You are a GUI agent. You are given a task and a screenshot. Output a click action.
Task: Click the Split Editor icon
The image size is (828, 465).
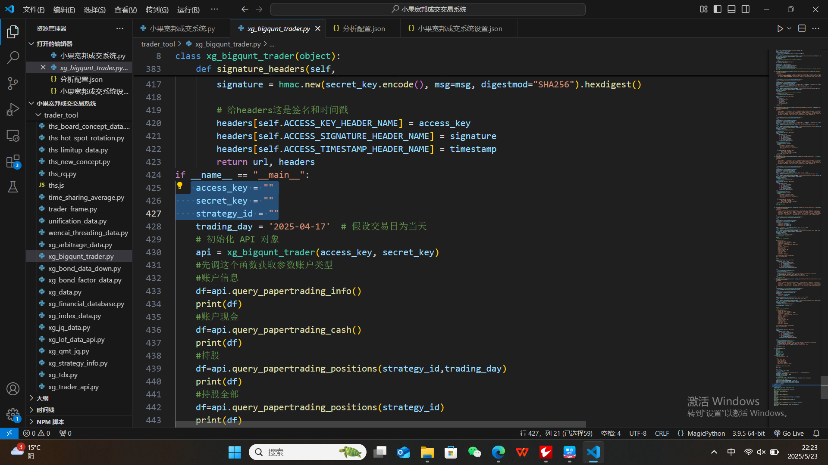pos(802,28)
